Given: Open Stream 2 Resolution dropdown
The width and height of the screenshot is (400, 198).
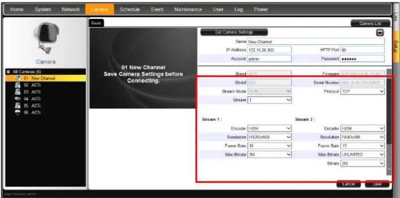Looking at the screenshot, I should point(362,137).
